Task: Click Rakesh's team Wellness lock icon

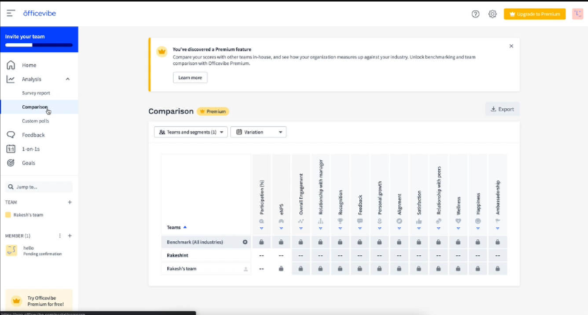Action: [x=458, y=268]
